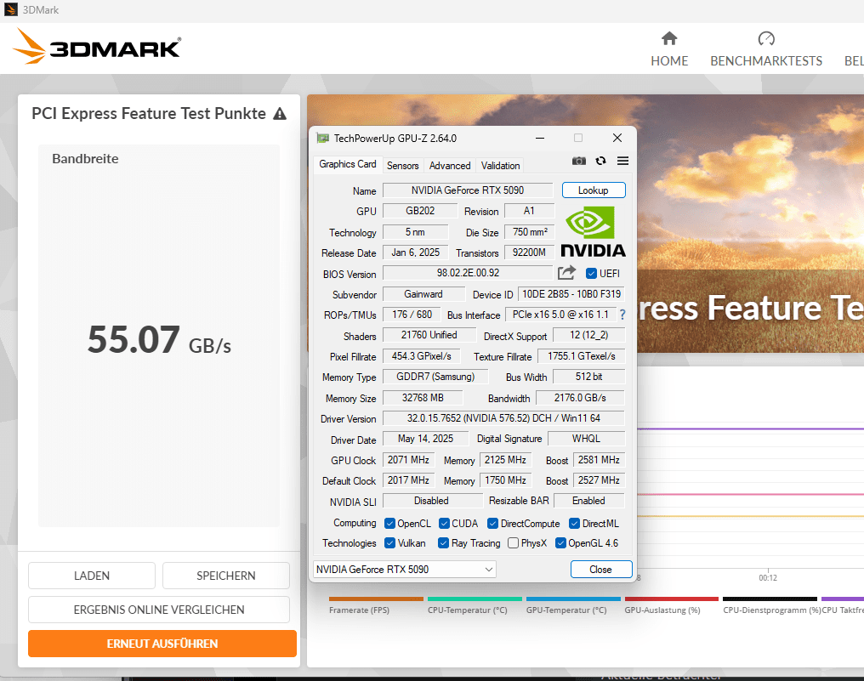
Task: Switch to the Sensors tab
Action: point(403,165)
